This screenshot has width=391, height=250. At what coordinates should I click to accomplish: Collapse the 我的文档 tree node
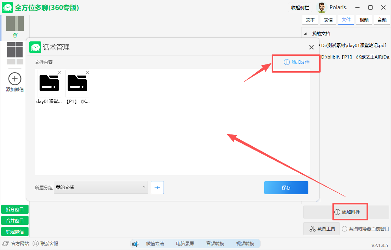(305, 34)
